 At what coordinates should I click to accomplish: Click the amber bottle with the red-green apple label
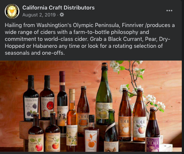click(x=139, y=115)
